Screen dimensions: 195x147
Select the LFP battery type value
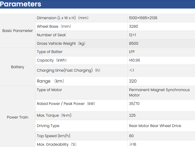(132, 52)
